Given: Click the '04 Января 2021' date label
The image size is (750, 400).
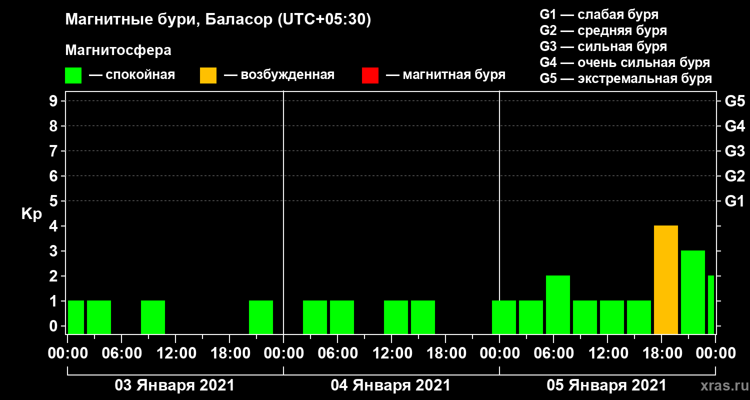Looking at the screenshot, I should 390,385.
